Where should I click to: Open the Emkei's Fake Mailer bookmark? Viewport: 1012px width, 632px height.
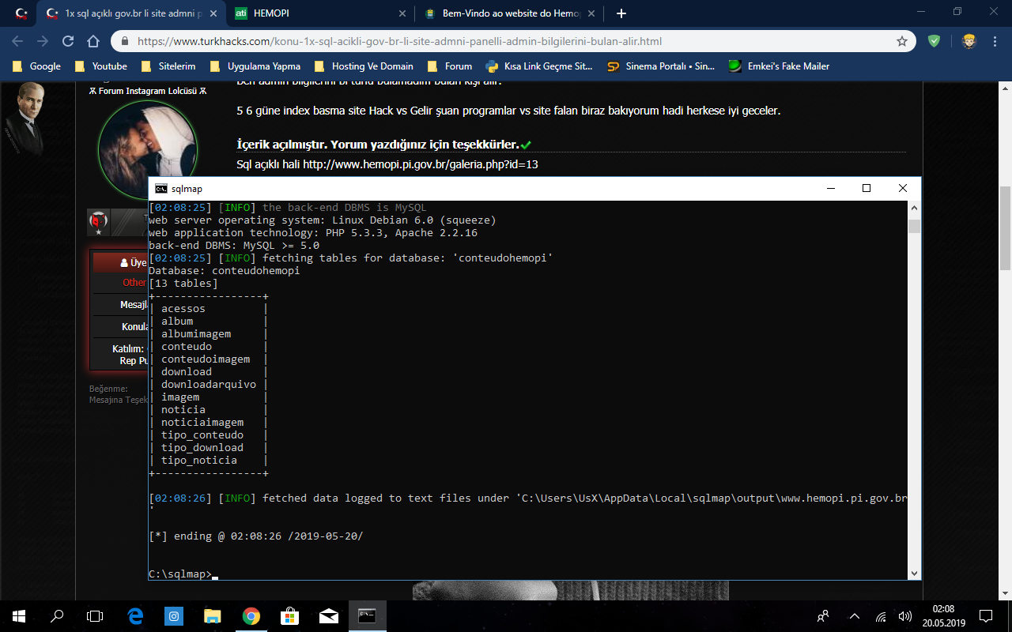[779, 66]
